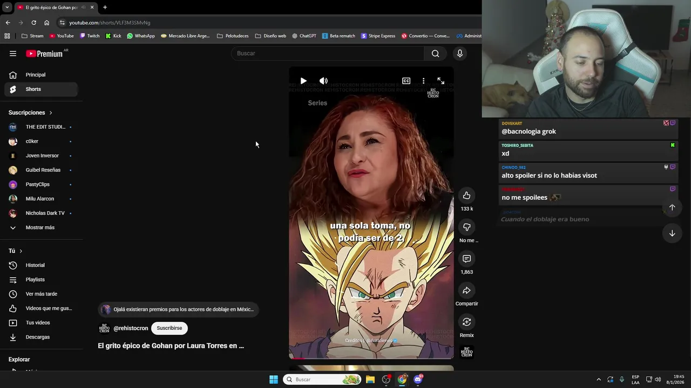Focus the YouTube Buscar search field
Viewport: 691px width, 388px height.
click(x=328, y=53)
